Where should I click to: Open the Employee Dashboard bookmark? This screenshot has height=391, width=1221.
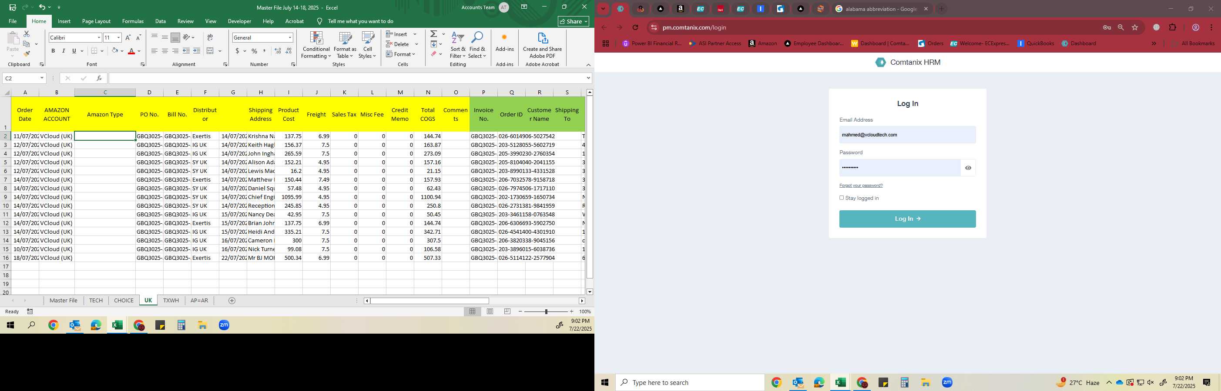[x=814, y=43]
